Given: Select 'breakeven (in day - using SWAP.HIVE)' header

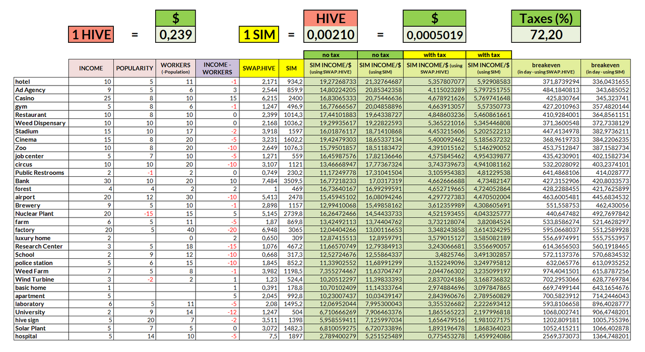Looking at the screenshot, I should point(546,68).
